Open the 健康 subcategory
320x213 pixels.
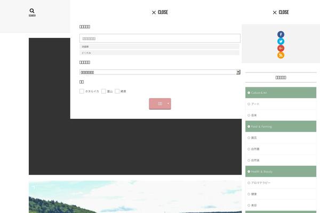click(281, 194)
